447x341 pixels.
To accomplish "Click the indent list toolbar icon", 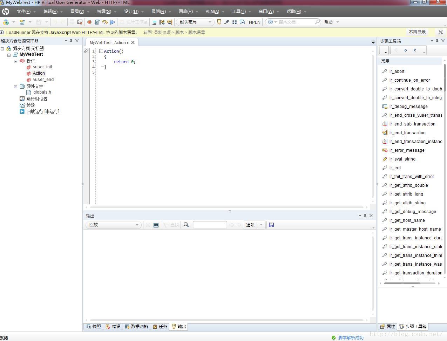I will [154, 22].
